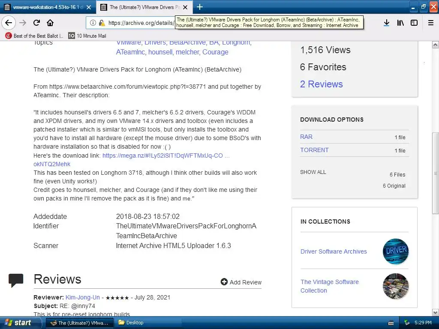
Task: Click the 1,516 Views statistic
Action: tap(325, 50)
